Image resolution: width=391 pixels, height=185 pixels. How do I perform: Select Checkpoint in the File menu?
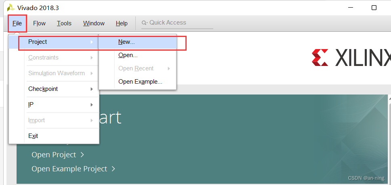point(54,89)
